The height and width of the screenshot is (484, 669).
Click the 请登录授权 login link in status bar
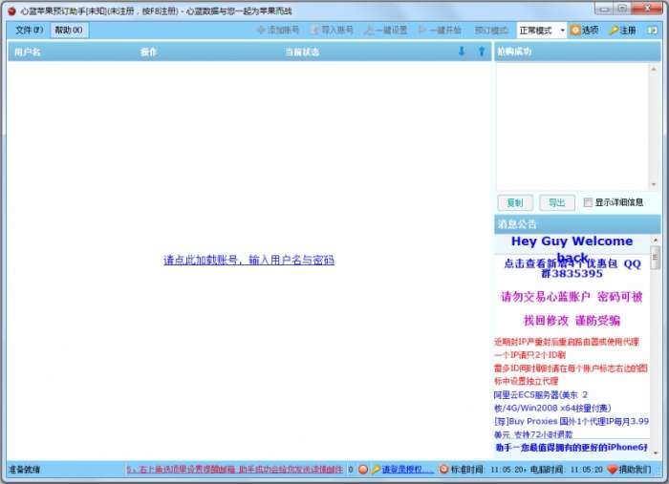pyautogui.click(x=408, y=470)
